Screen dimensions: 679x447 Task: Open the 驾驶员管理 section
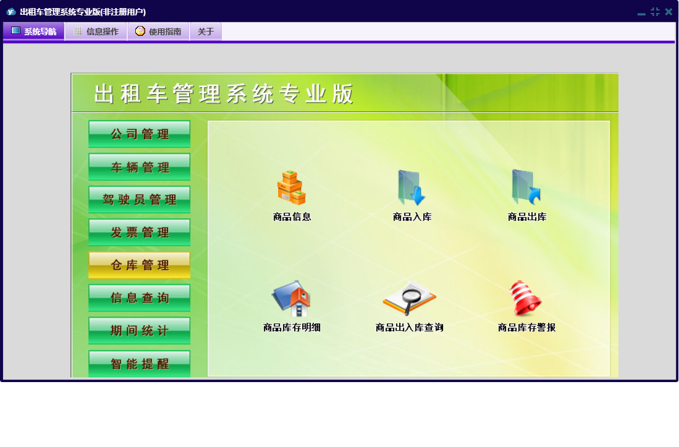[x=140, y=199]
